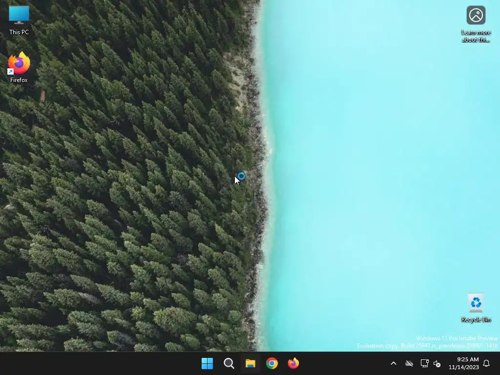The image size is (500, 375).
Task: Open network status tray icon
Action: click(x=424, y=363)
